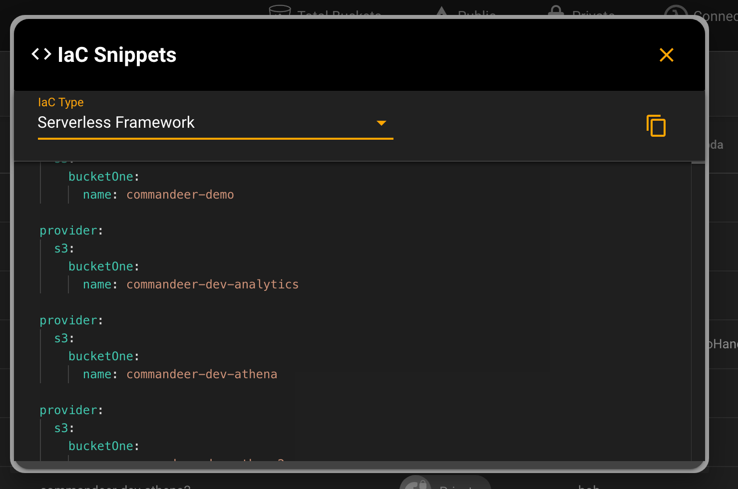Screen dimensions: 738x489
Task: Click the bucket name commandeer-dev-analytics
Action: click(x=213, y=284)
